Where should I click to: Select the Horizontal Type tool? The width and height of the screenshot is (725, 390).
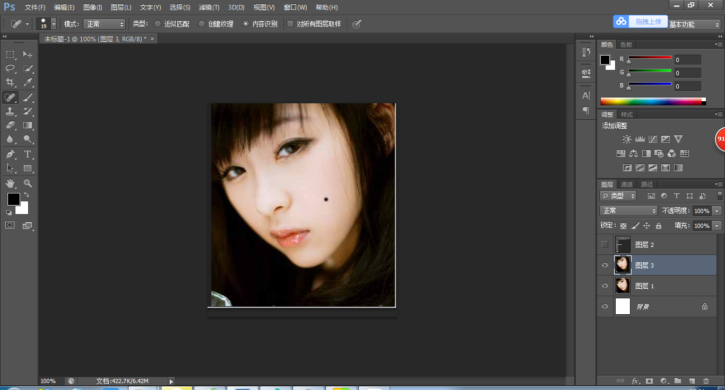point(28,154)
